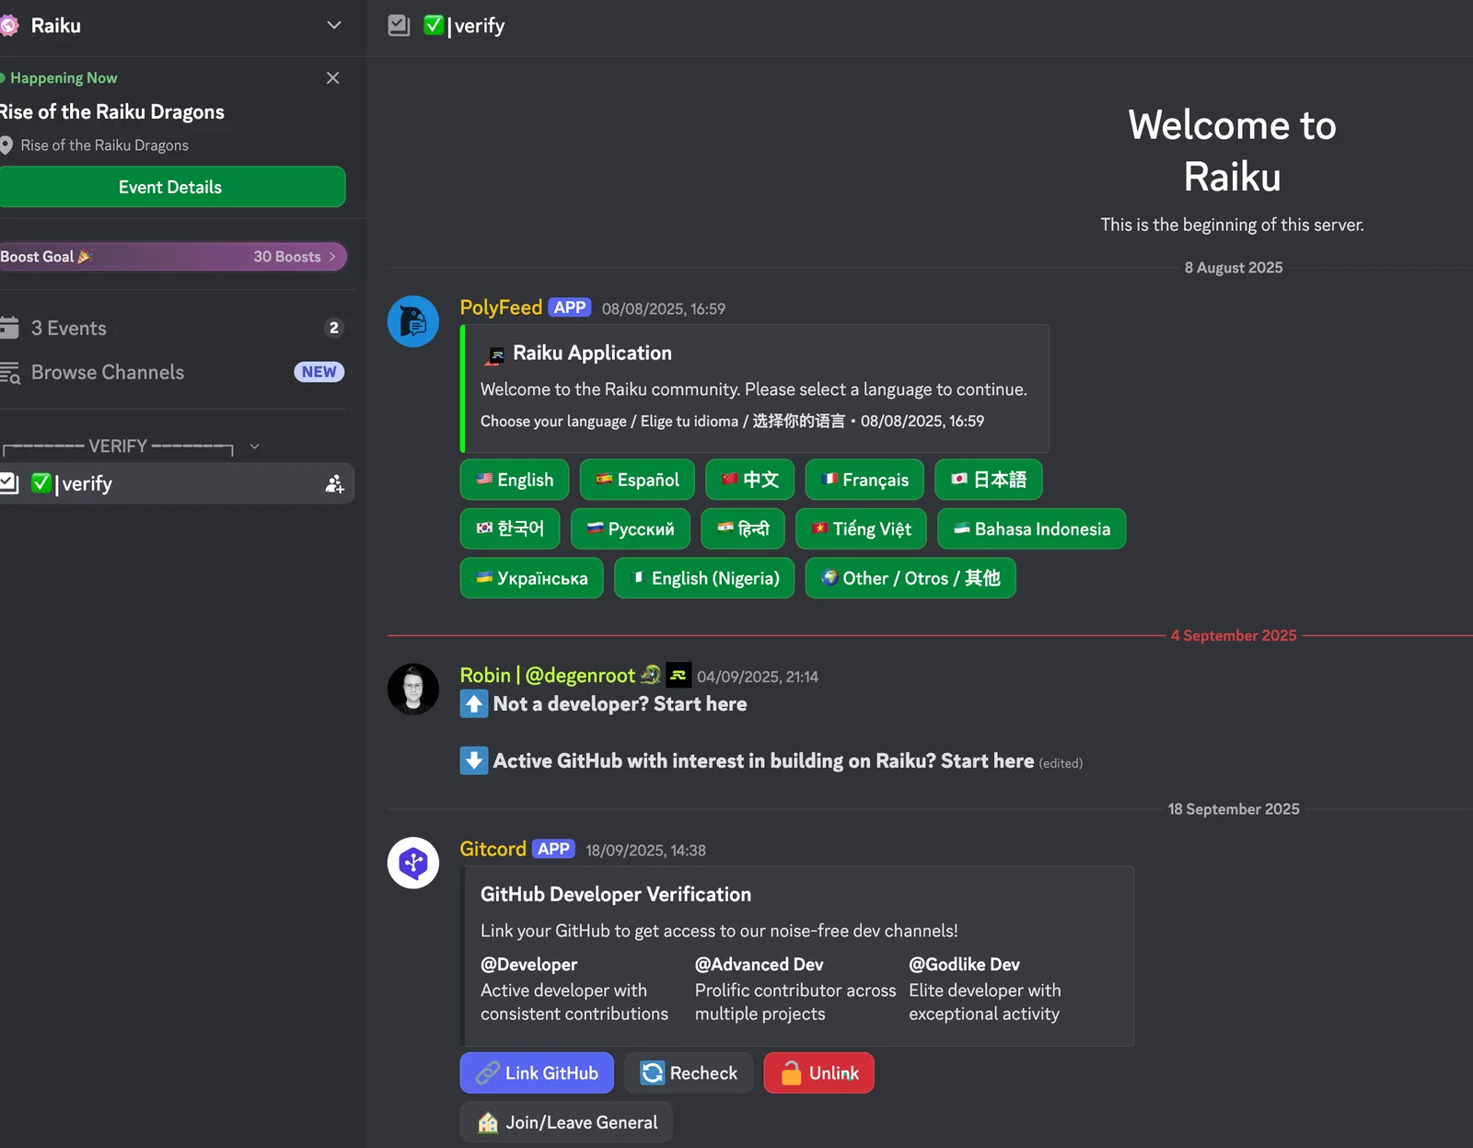Click the Raiku role badge next to Robin
The width and height of the screenshot is (1473, 1148).
(679, 676)
